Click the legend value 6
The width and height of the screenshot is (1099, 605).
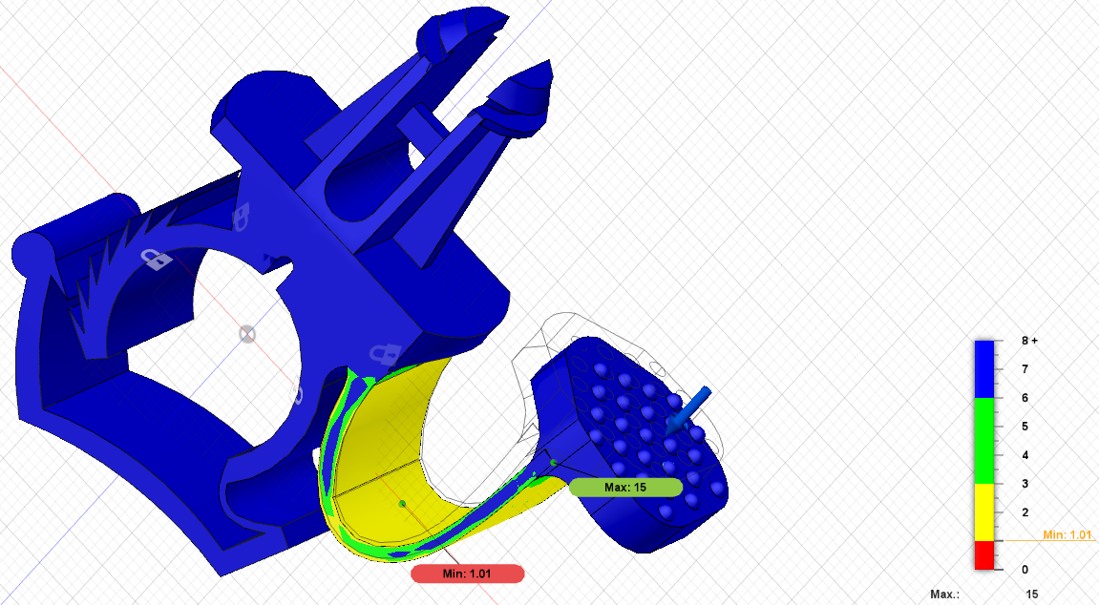pos(1025,398)
